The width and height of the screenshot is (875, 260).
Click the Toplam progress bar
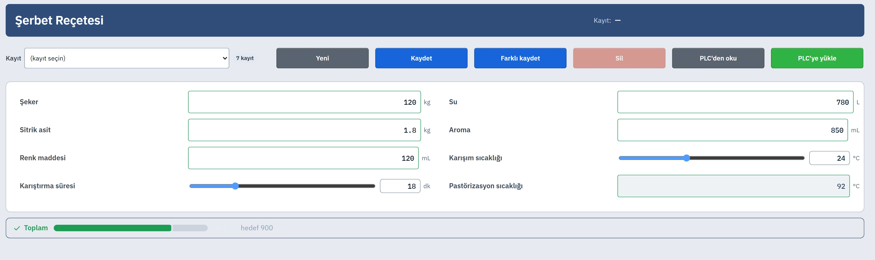(x=131, y=228)
